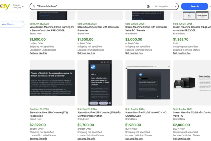Open top-row thumbnail above the *Presale listing

point(148,16)
